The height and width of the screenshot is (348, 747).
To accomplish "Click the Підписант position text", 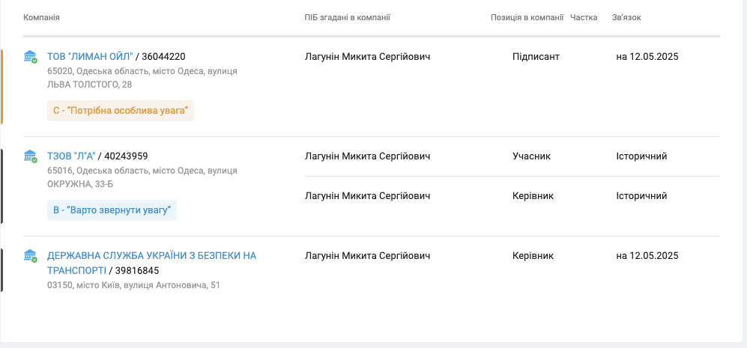I will click(536, 57).
